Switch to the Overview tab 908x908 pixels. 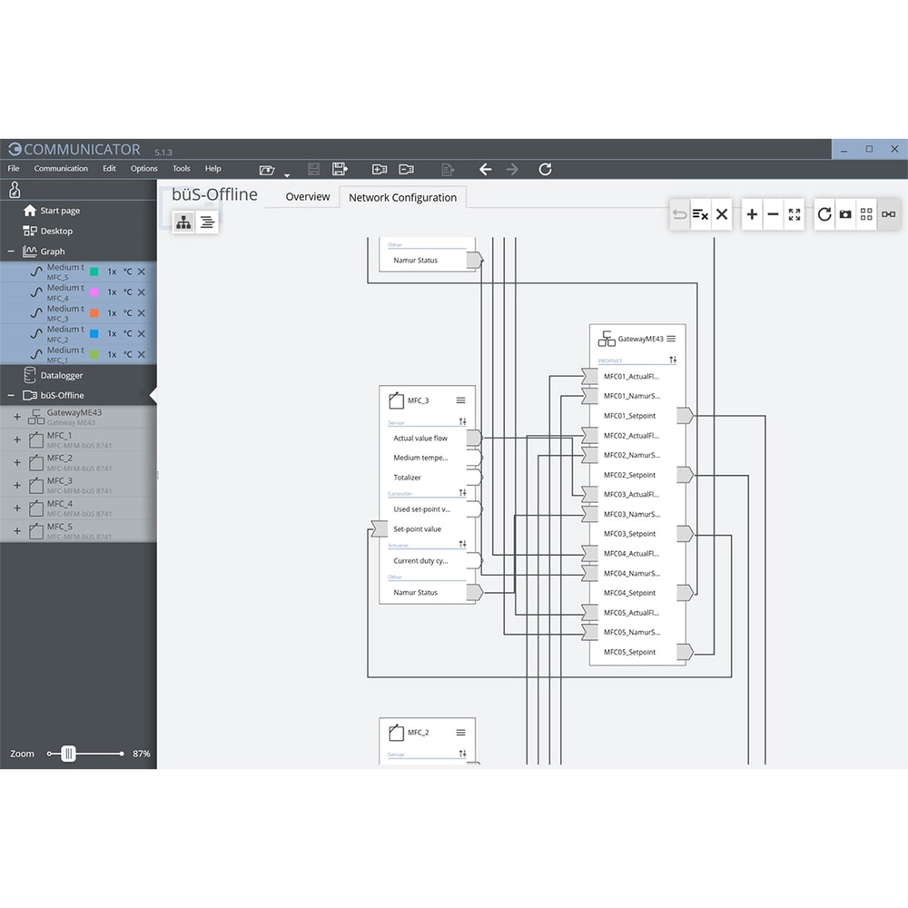click(x=308, y=197)
